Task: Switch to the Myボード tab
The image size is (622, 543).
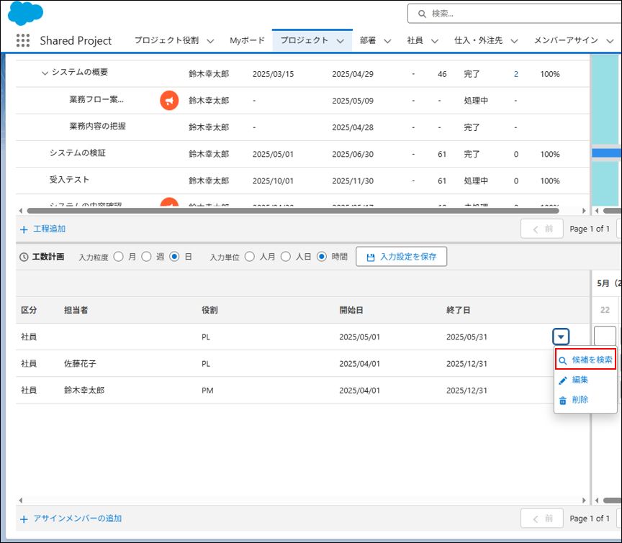Action: [x=247, y=41]
